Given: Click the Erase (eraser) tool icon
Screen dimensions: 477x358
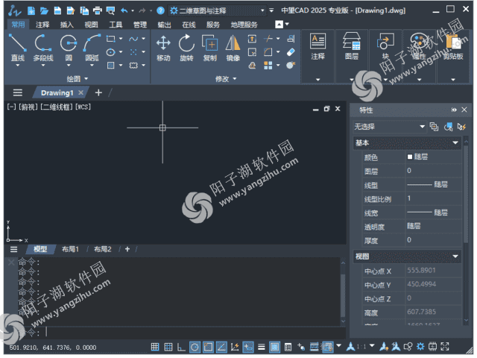Looking at the screenshot, I should (x=291, y=52).
